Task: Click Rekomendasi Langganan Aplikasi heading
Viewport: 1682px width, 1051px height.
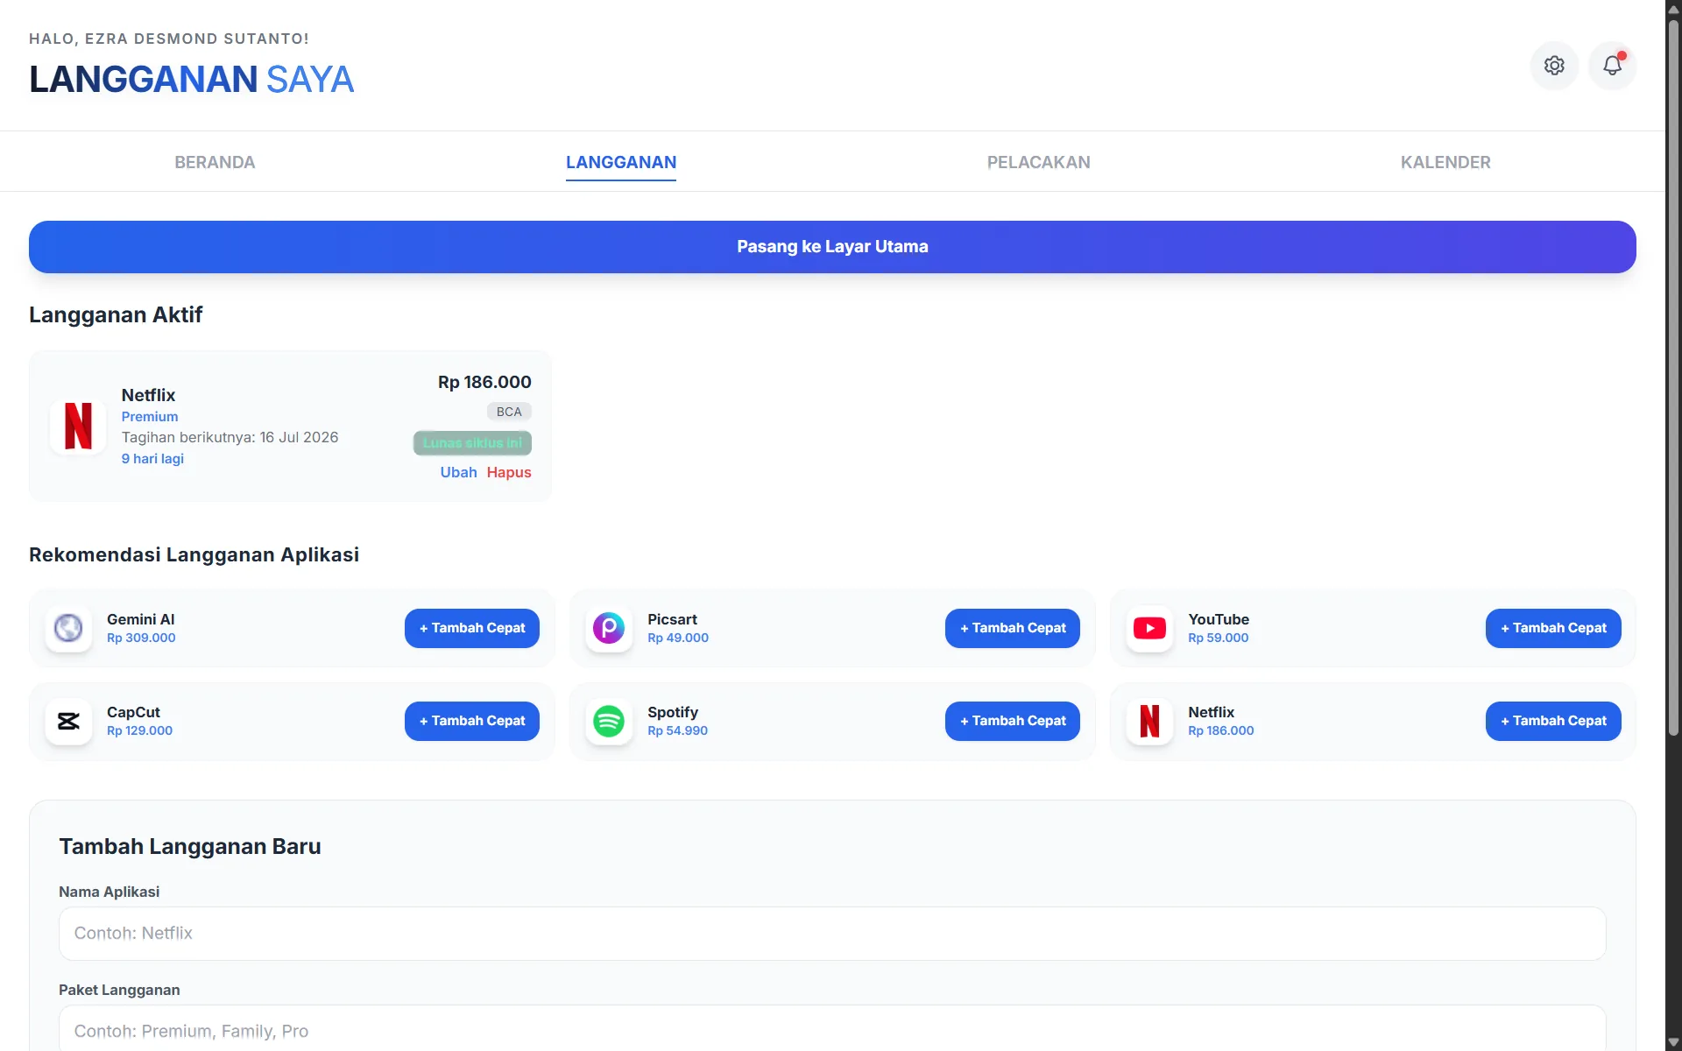Action: coord(194,554)
